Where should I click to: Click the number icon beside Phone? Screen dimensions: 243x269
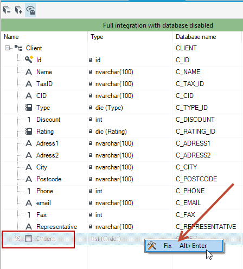point(29,191)
